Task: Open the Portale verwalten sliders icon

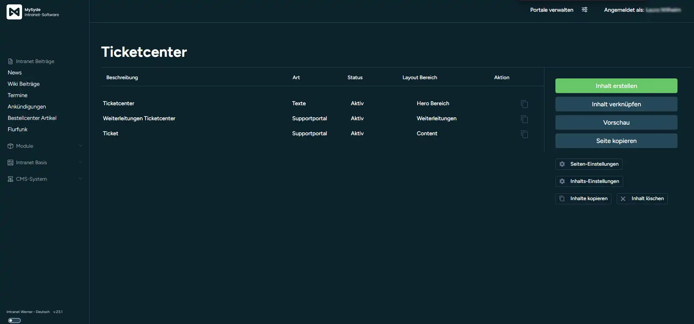Action: click(x=585, y=10)
